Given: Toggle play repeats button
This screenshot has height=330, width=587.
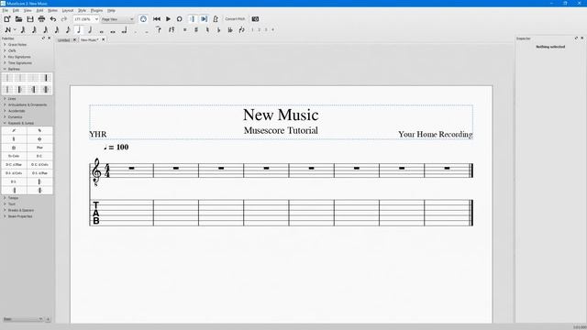Looking at the screenshot, I should (x=192, y=19).
